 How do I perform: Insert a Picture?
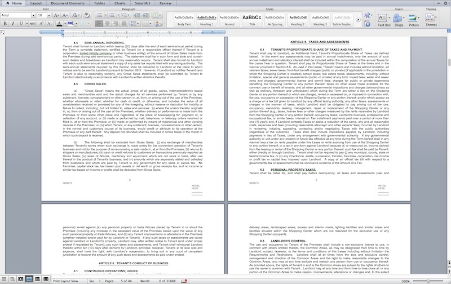[x=414, y=20]
